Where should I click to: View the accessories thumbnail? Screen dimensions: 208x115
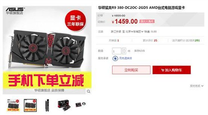tap(81, 104)
